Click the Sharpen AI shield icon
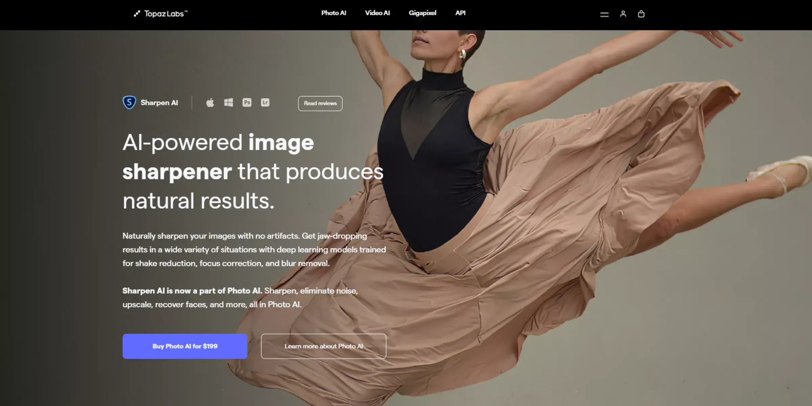Viewport: 812px width, 406px height. pyautogui.click(x=129, y=102)
